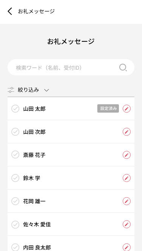Select the 花岡 雄一 list row name
142x251 pixels.
coord(34,201)
